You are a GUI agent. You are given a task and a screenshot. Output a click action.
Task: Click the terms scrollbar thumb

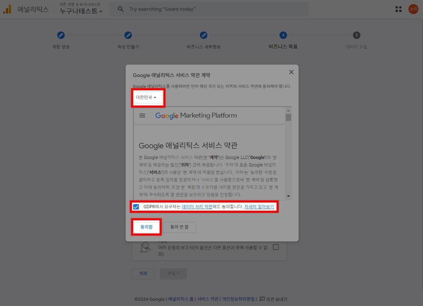click(288, 118)
